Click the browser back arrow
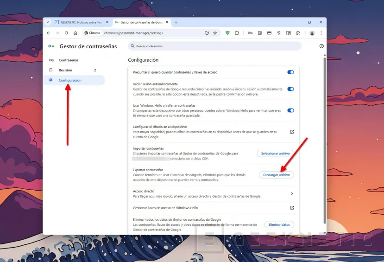 [48, 33]
